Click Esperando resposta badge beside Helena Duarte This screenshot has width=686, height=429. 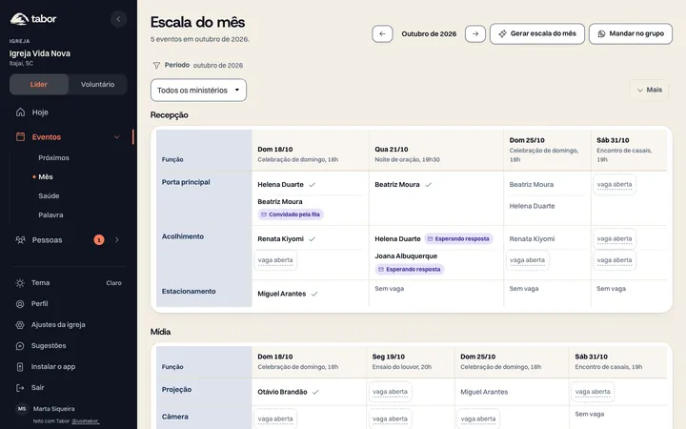pyautogui.click(x=458, y=239)
